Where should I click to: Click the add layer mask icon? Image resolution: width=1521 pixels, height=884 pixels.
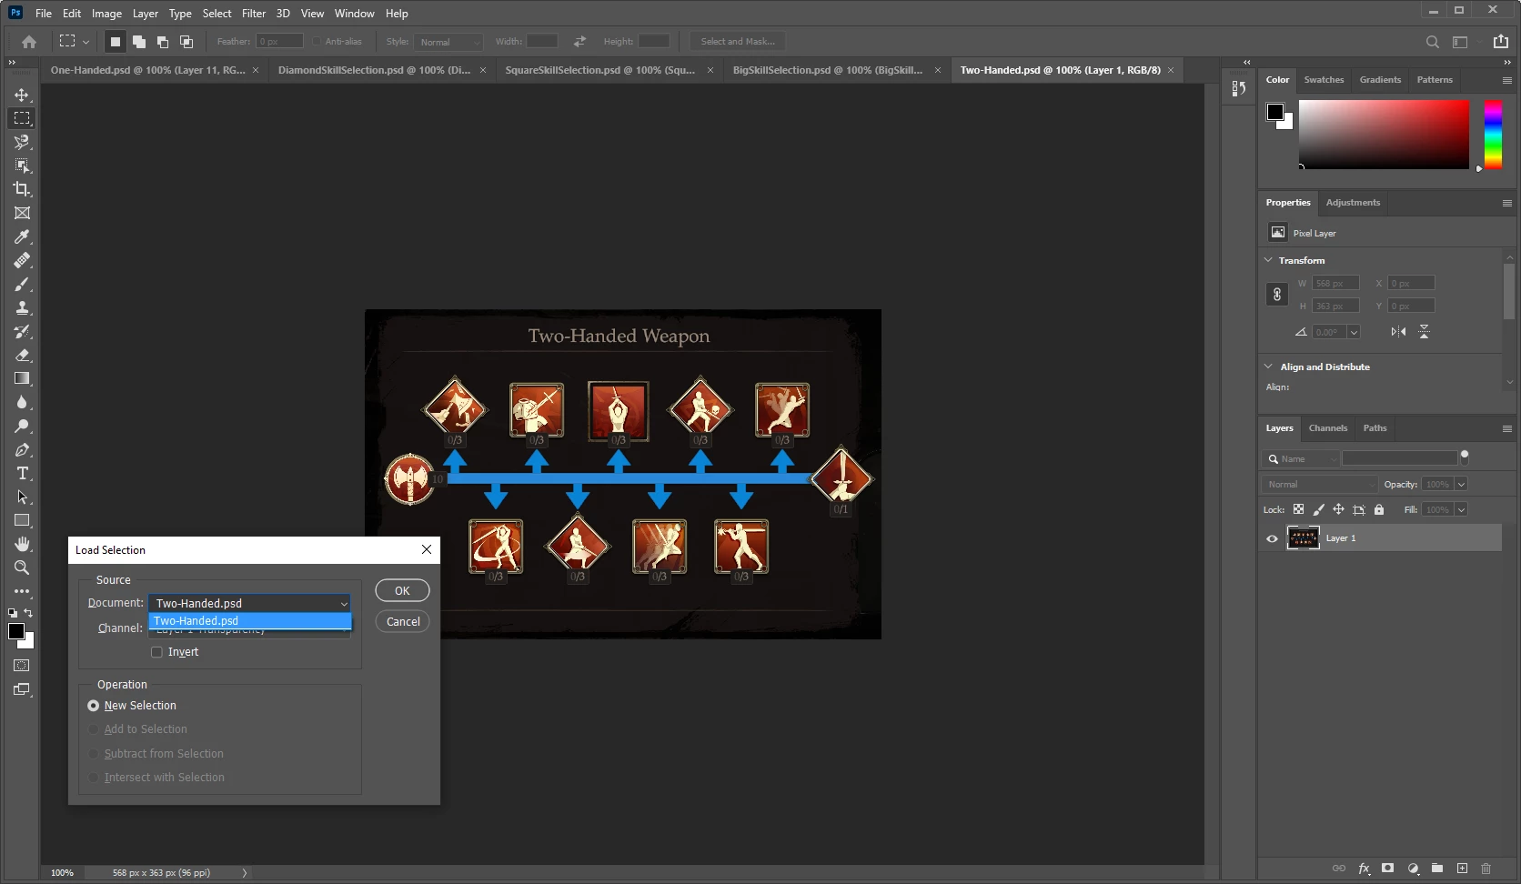[1387, 869]
